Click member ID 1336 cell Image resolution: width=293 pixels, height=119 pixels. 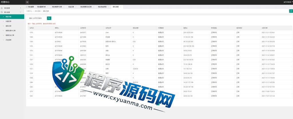click(31, 41)
